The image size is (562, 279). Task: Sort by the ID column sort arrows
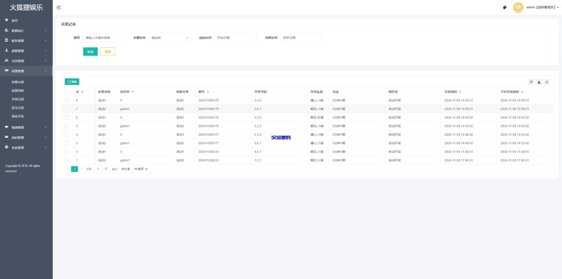click(x=82, y=92)
